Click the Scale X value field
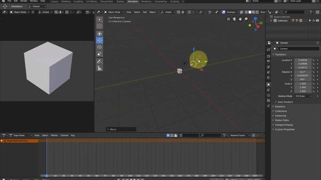321x180 pixels. tap(303, 84)
